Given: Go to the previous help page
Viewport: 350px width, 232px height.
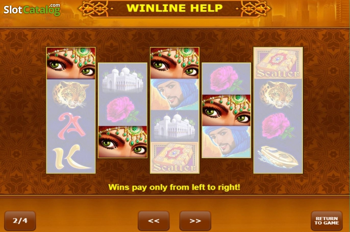Looking at the screenshot, I should click(x=154, y=221).
